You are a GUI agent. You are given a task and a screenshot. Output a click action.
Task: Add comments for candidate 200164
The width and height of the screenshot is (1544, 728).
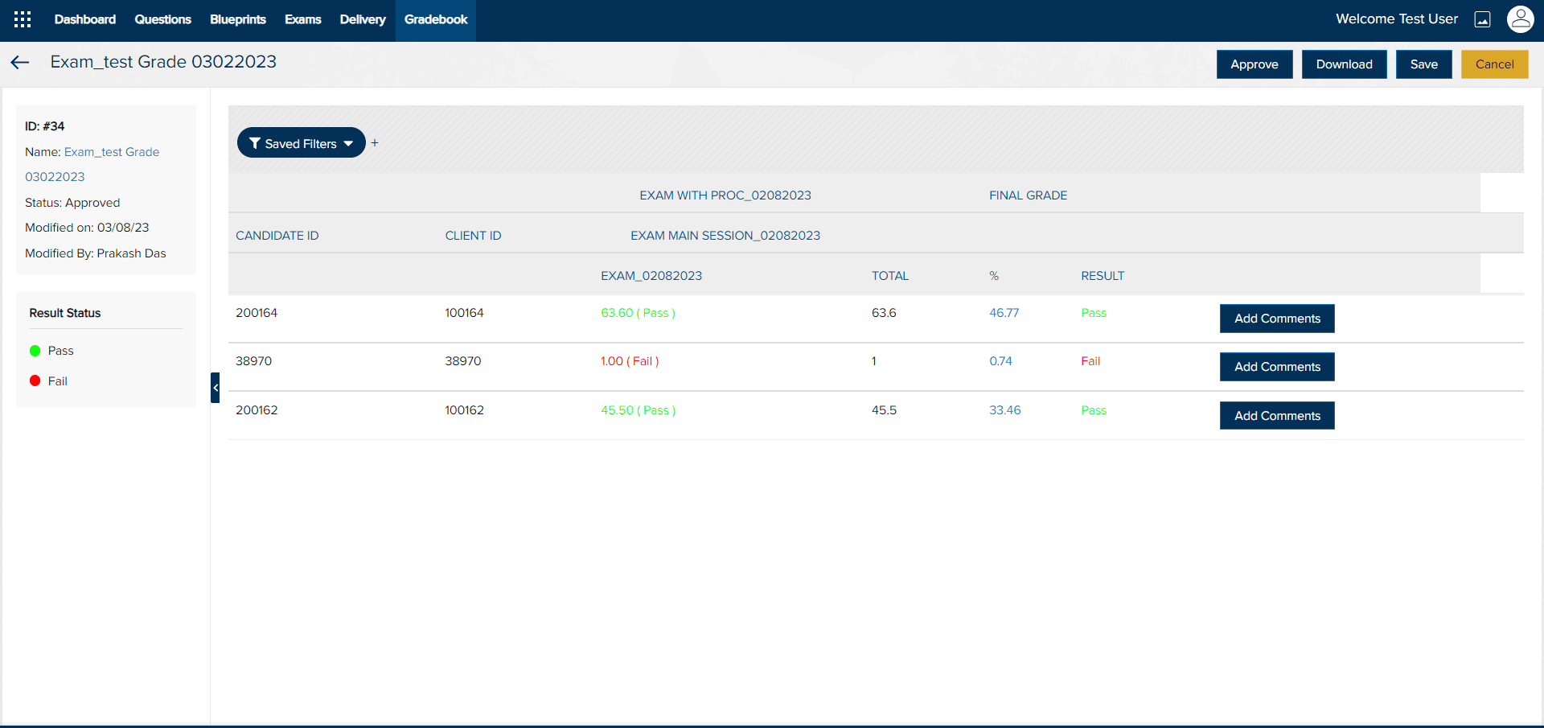1276,319
